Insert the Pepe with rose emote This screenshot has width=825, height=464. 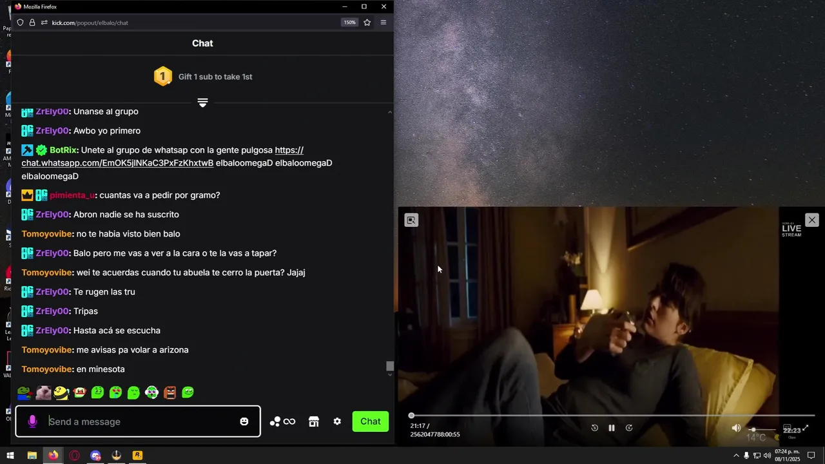click(x=24, y=392)
